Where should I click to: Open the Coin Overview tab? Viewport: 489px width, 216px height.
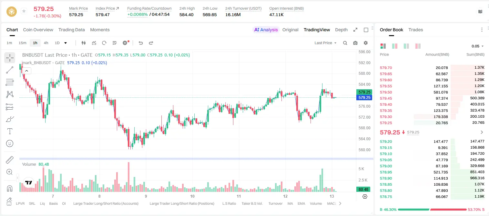click(x=38, y=30)
